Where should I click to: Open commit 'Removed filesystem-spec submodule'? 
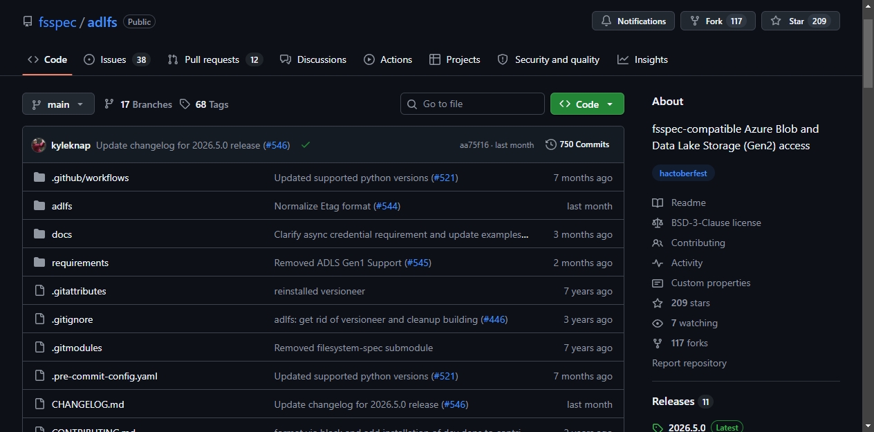[x=353, y=348]
